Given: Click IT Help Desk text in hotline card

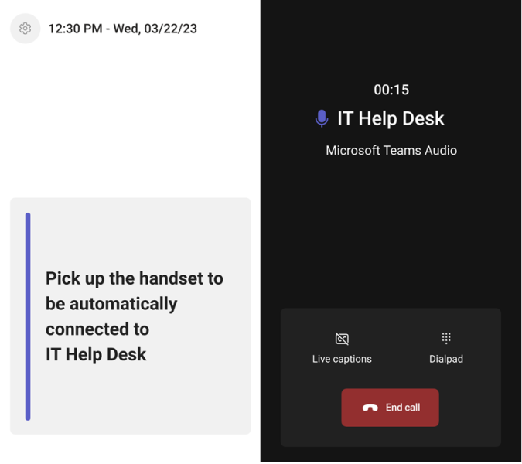Looking at the screenshot, I should (x=96, y=355).
